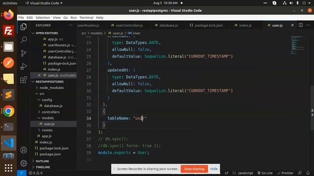This screenshot has width=314, height=176.
Task: Open database.js under config folder
Action: (x=53, y=106)
